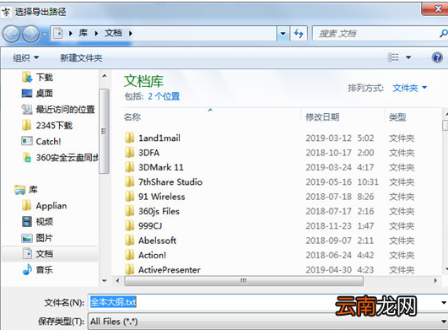The height and width of the screenshot is (330, 448).
Task: Click the Abelssoft folder icon
Action: 129,241
